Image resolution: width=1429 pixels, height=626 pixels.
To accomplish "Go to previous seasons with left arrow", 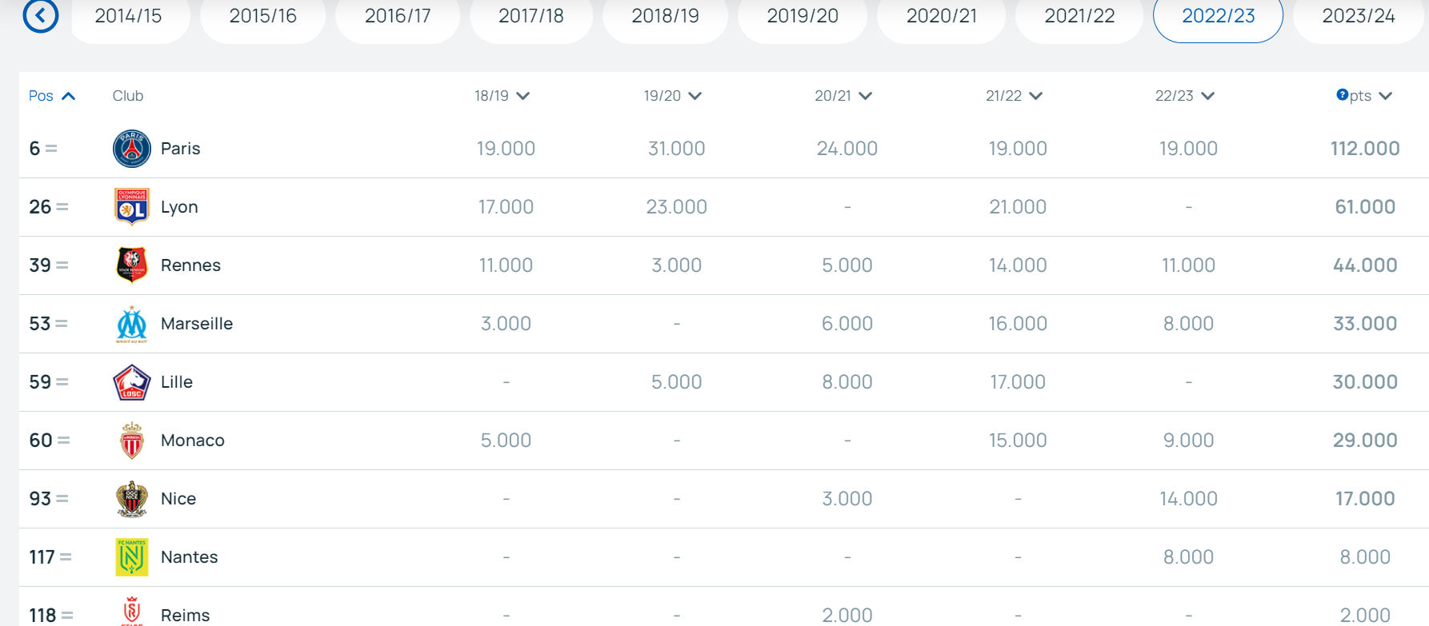I will 41,15.
